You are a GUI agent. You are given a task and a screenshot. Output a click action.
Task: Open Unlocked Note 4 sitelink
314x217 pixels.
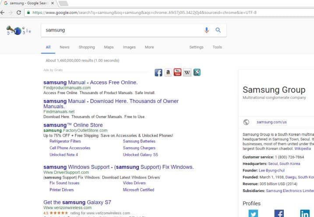(64, 155)
